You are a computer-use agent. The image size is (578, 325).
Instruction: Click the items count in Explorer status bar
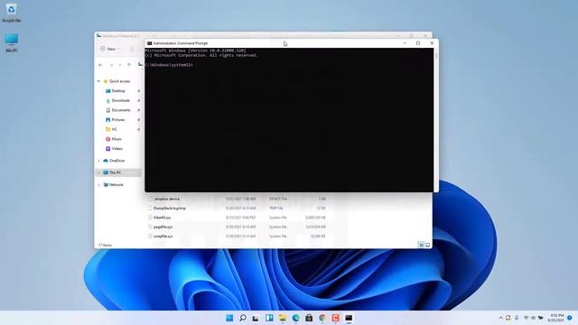[105, 245]
